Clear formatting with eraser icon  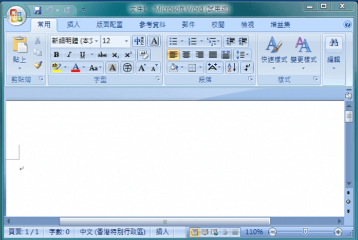click(144, 55)
